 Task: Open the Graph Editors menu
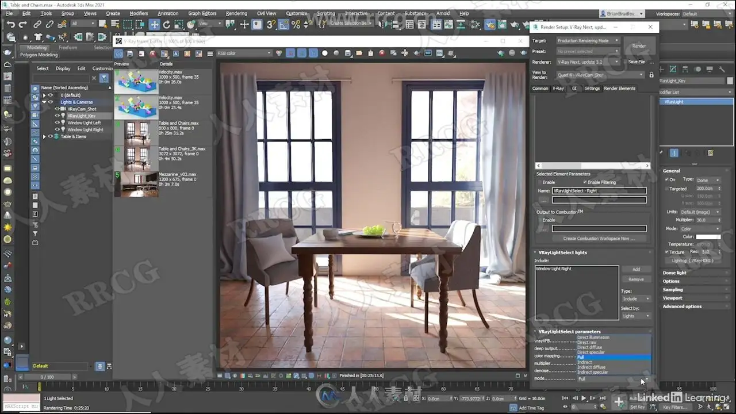click(202, 13)
